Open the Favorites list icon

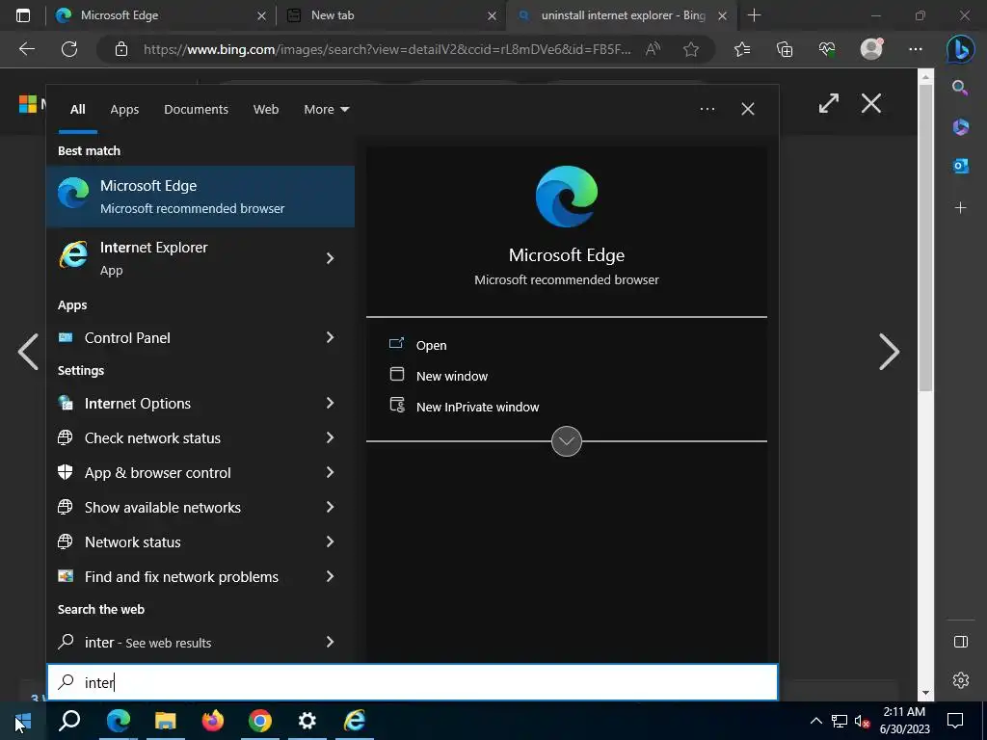(x=742, y=49)
